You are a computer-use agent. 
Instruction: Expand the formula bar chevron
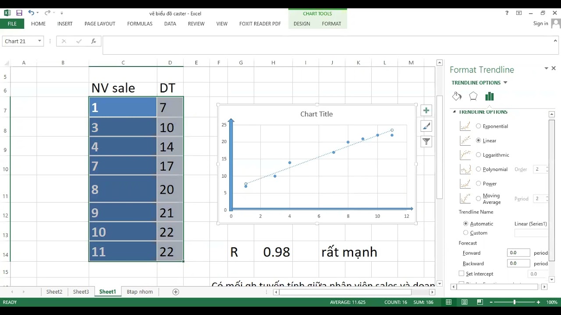(556, 41)
